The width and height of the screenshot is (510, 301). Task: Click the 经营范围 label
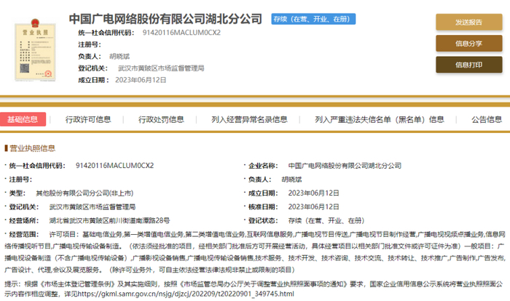(24, 234)
